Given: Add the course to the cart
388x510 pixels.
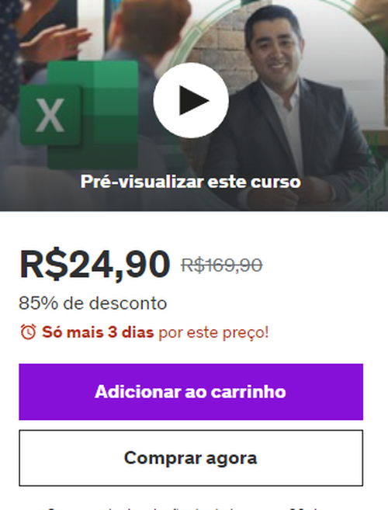Looking at the screenshot, I should point(191,392).
